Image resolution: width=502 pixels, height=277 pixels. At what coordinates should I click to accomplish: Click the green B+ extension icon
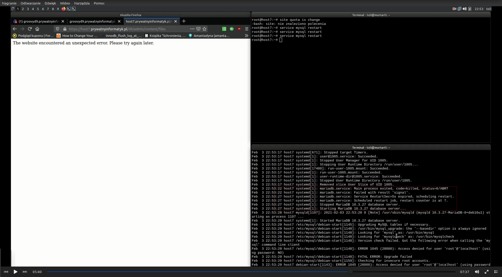[x=232, y=29]
